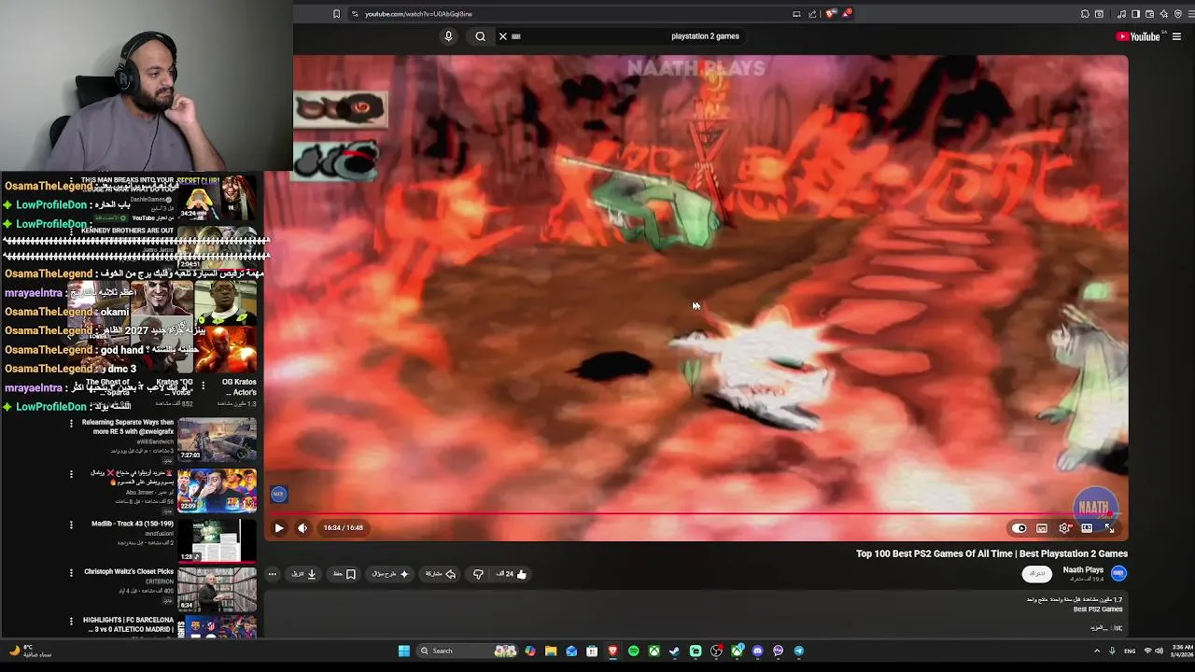Open Windows Start menu
The height and width of the screenshot is (672, 1195).
pos(404,651)
